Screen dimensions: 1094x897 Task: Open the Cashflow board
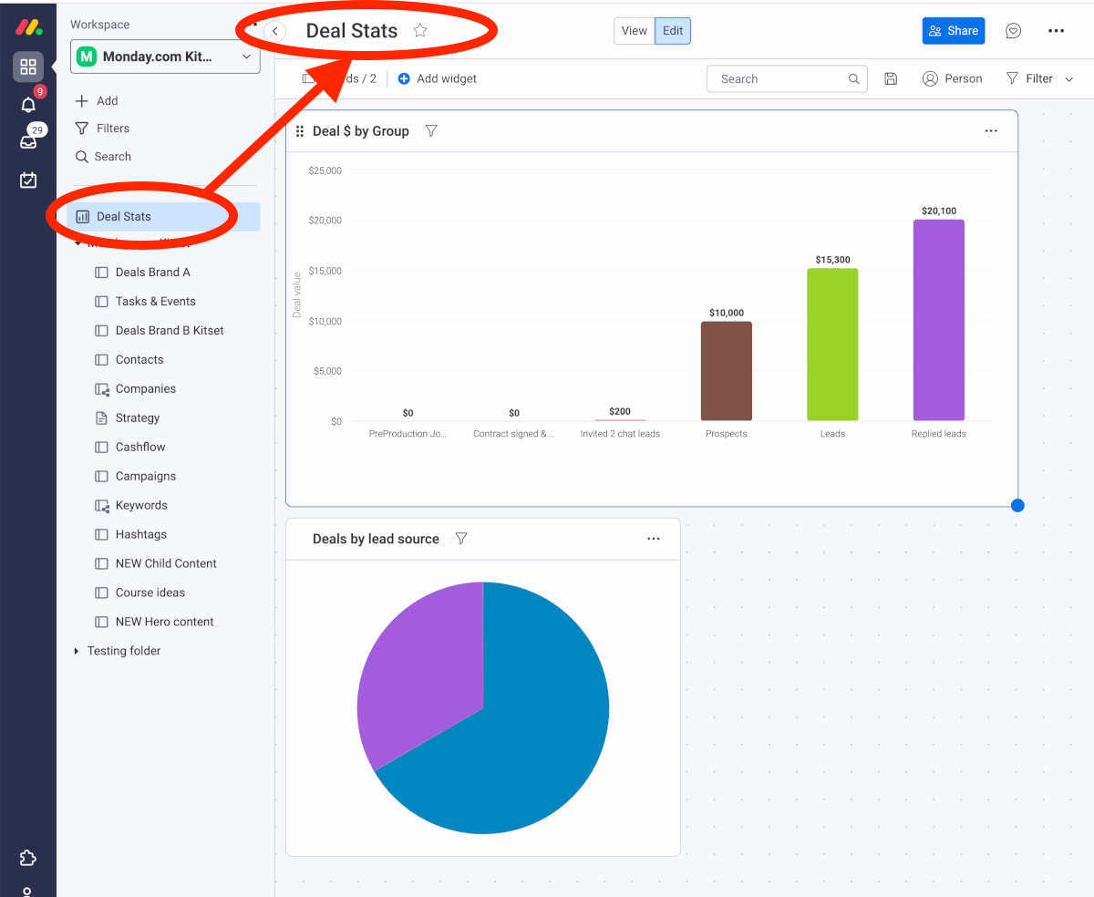pos(139,447)
